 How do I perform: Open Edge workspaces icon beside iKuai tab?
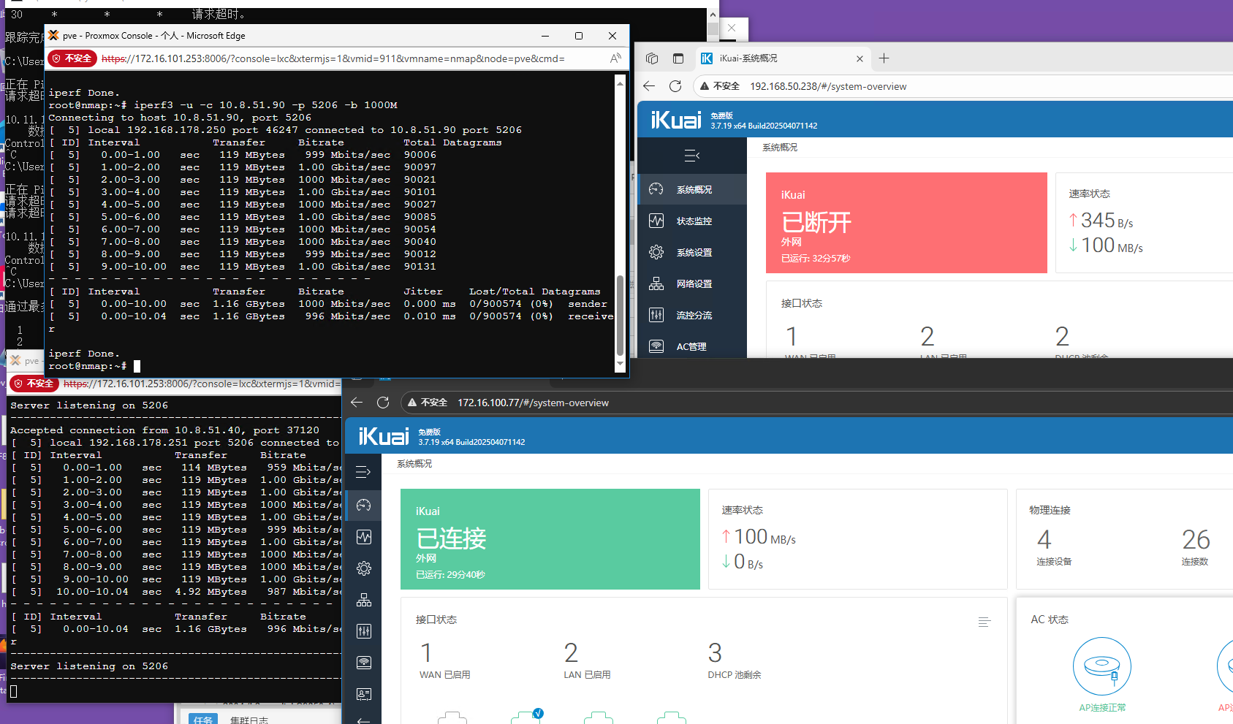[652, 58]
